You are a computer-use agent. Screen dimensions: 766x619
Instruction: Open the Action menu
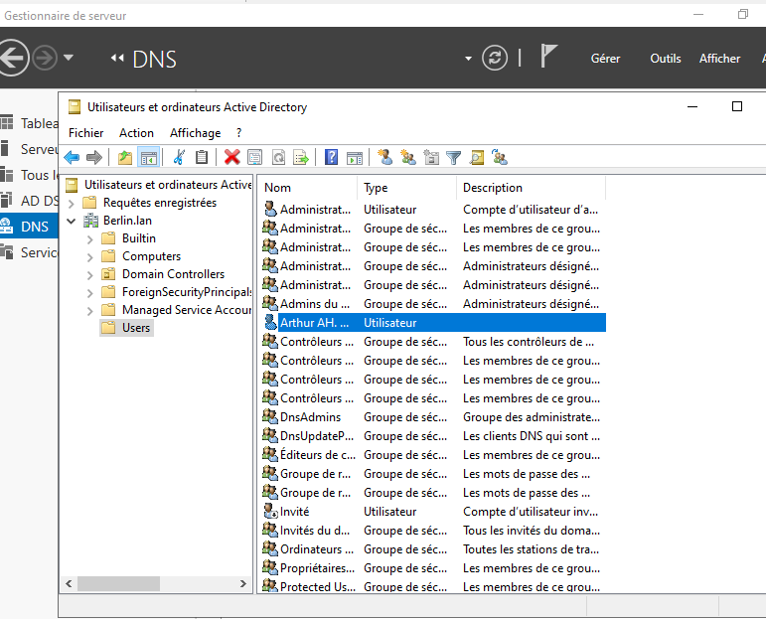click(136, 132)
